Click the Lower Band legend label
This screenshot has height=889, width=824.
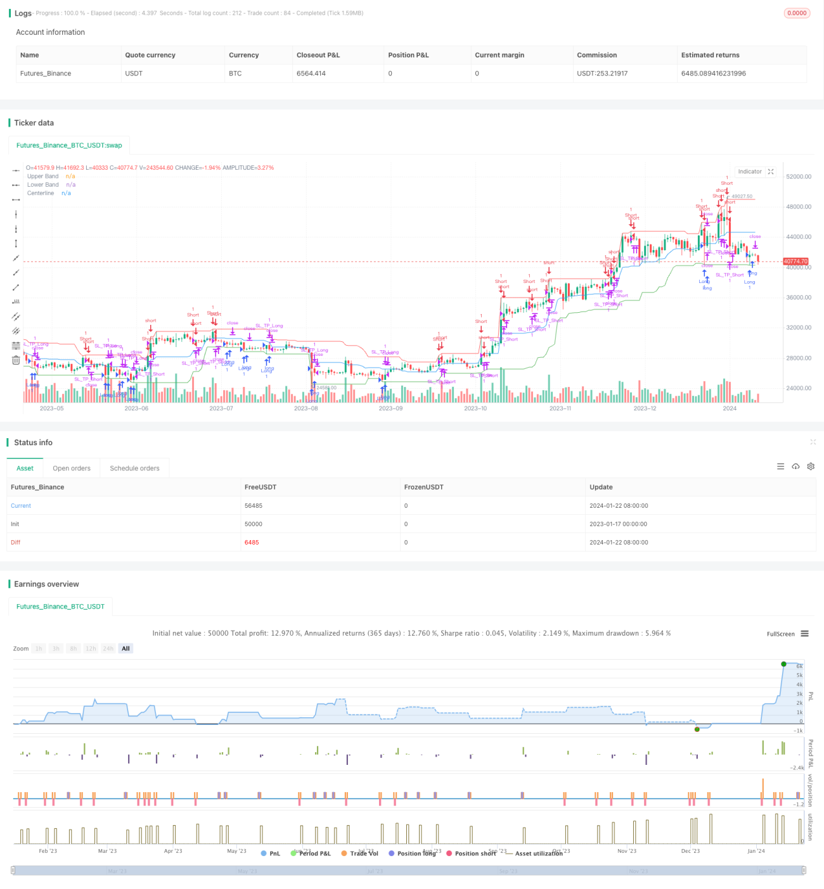[42, 184]
